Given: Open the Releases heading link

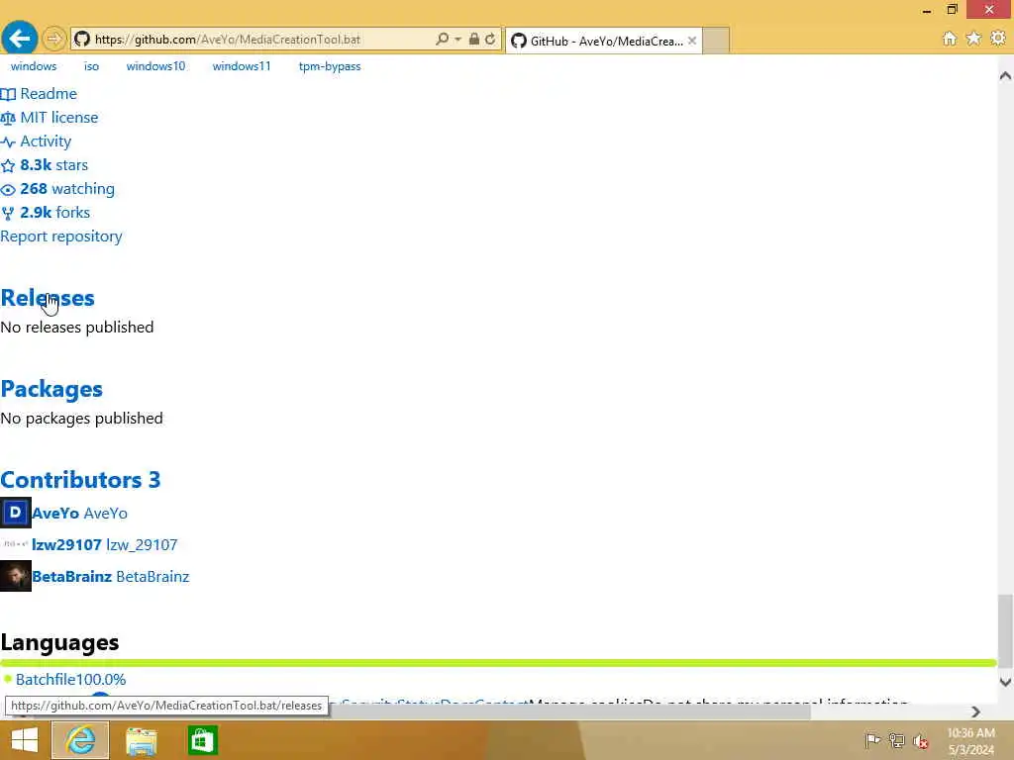Looking at the screenshot, I should [48, 298].
